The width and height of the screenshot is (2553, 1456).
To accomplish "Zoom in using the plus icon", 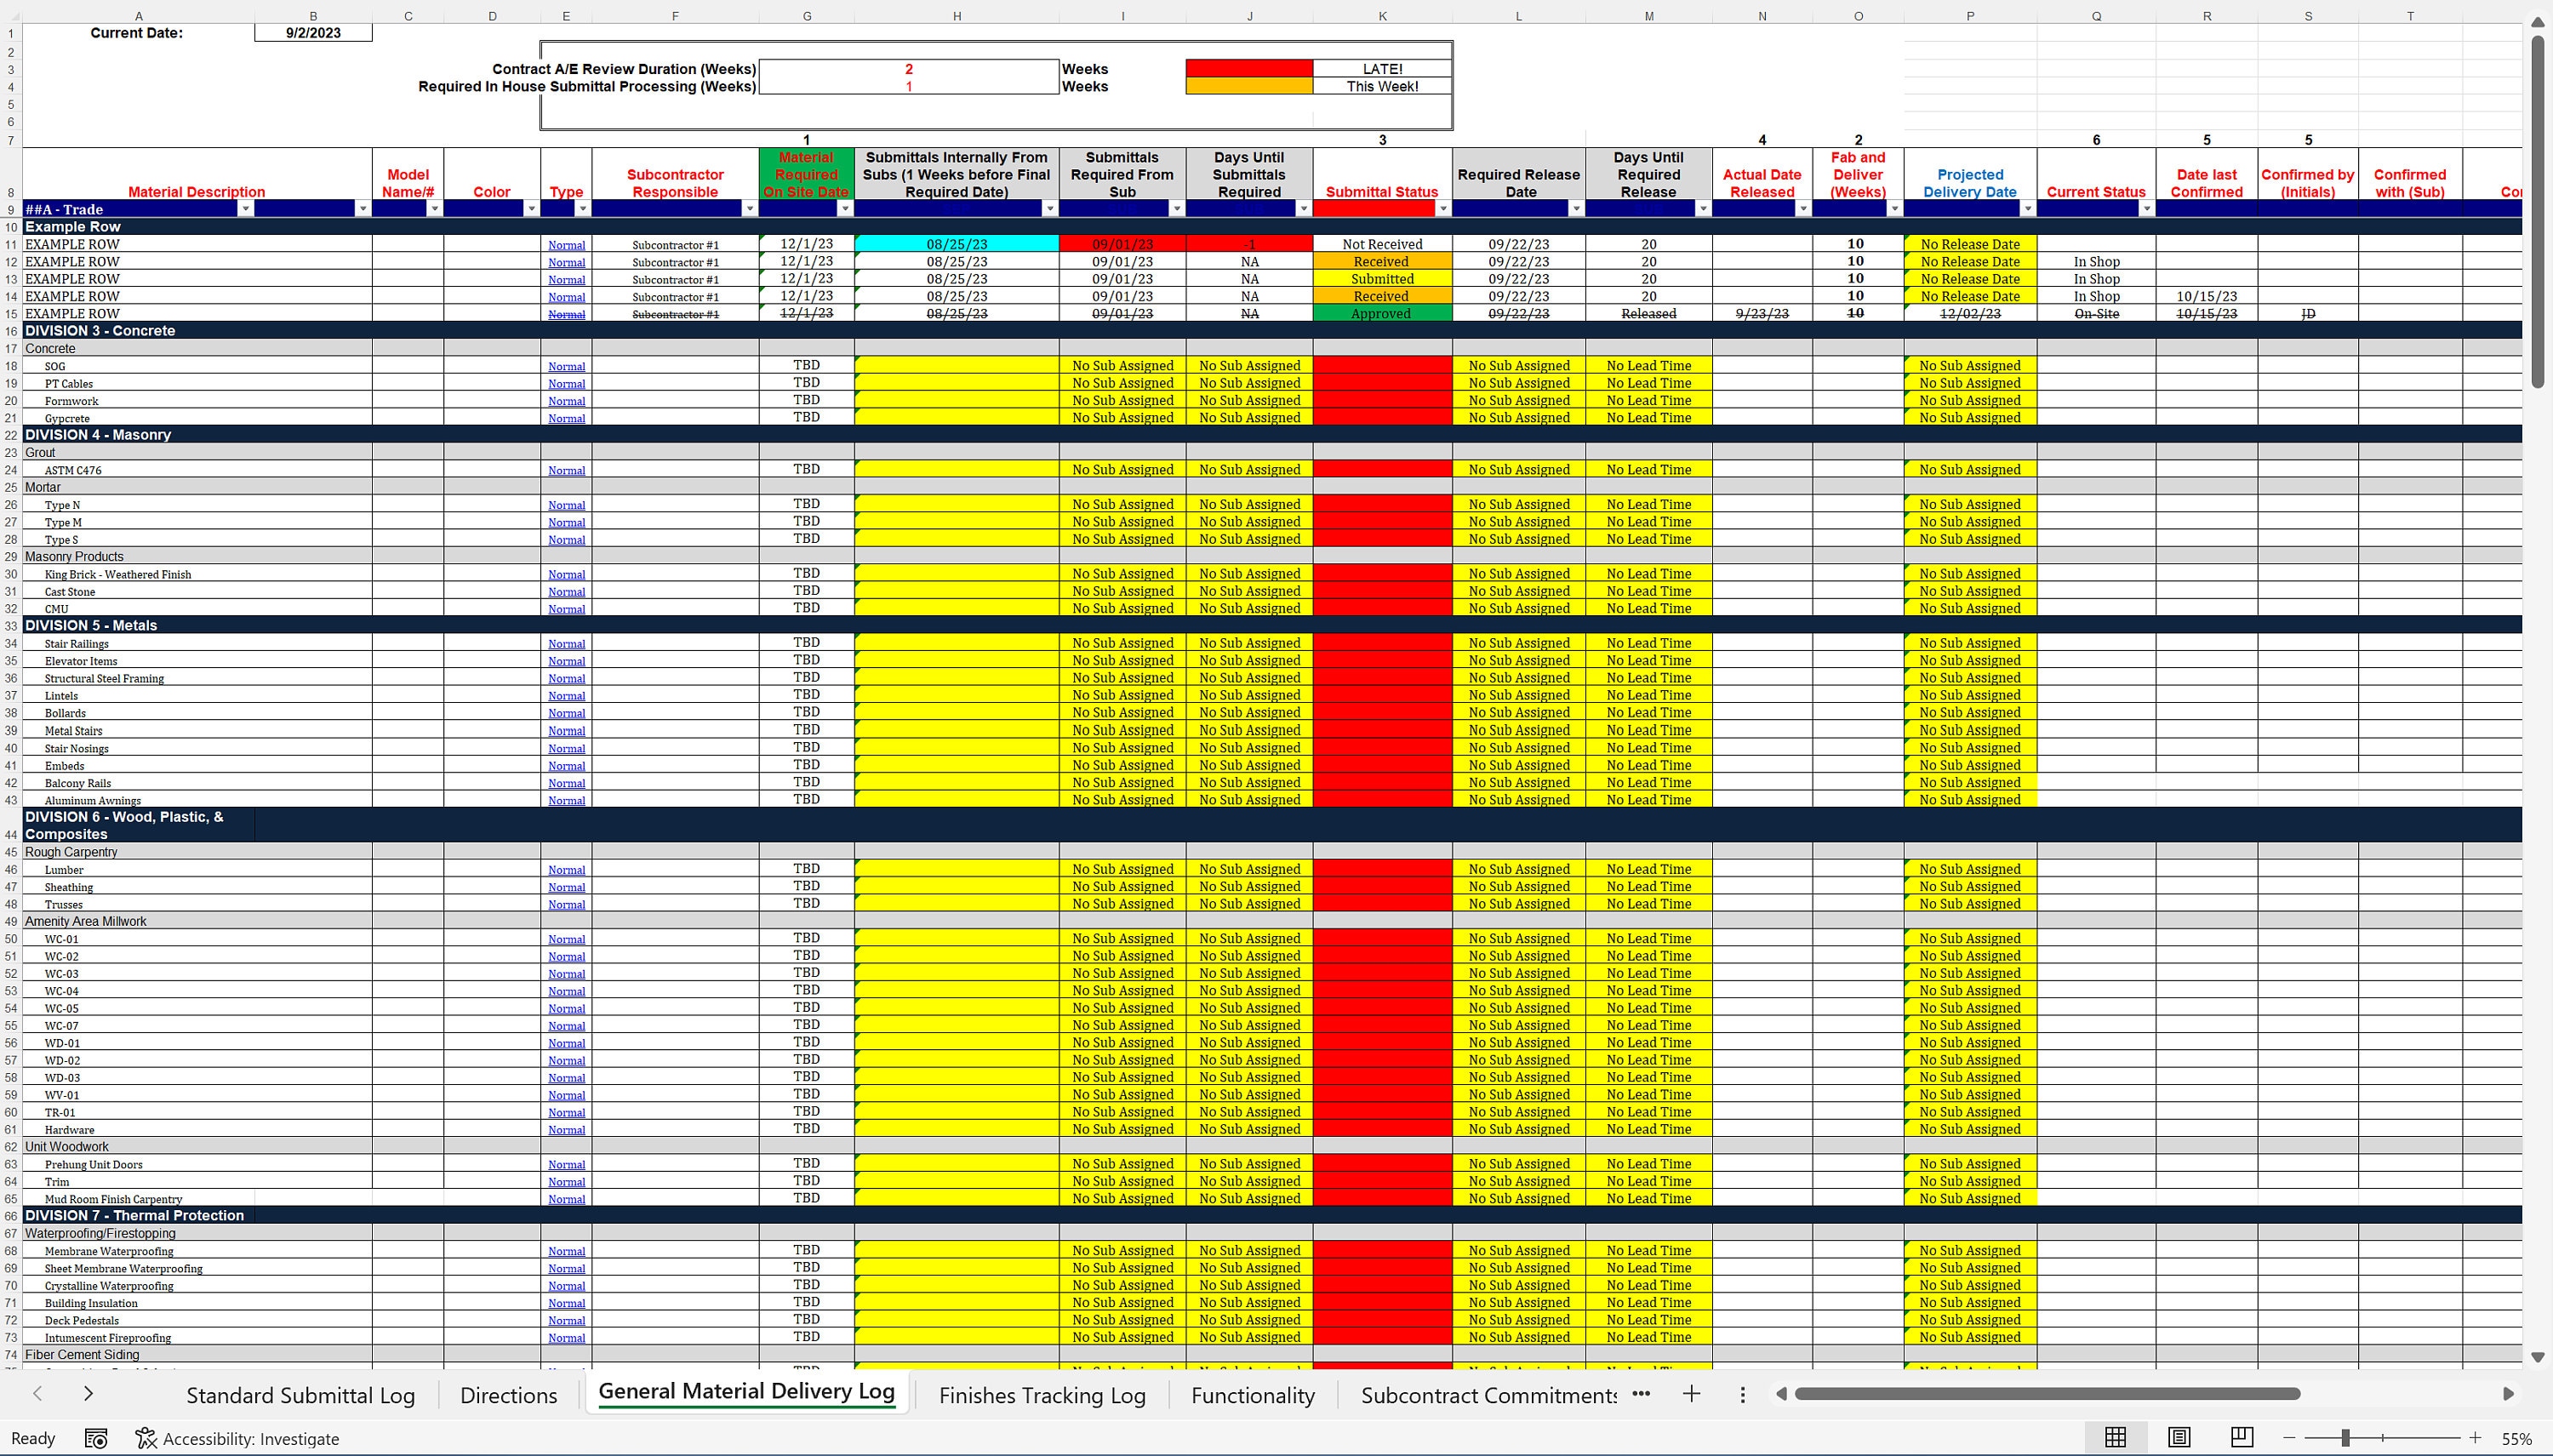I will tap(2475, 1438).
